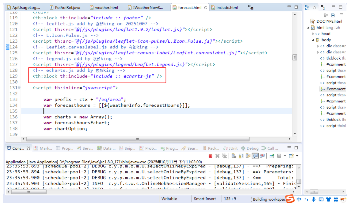Click the Smart Insert status bar entry
The width and height of the screenshot is (350, 210).
coord(205,199)
